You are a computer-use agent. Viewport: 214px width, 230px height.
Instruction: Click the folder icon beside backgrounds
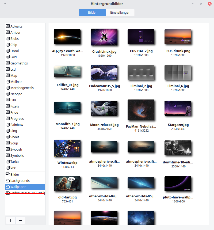point(8,181)
